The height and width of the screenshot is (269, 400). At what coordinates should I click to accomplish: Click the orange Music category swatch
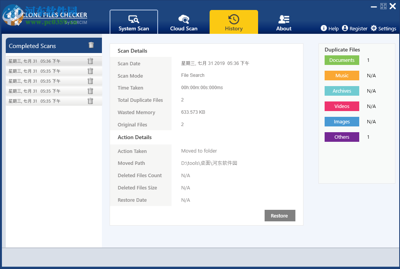(x=342, y=75)
